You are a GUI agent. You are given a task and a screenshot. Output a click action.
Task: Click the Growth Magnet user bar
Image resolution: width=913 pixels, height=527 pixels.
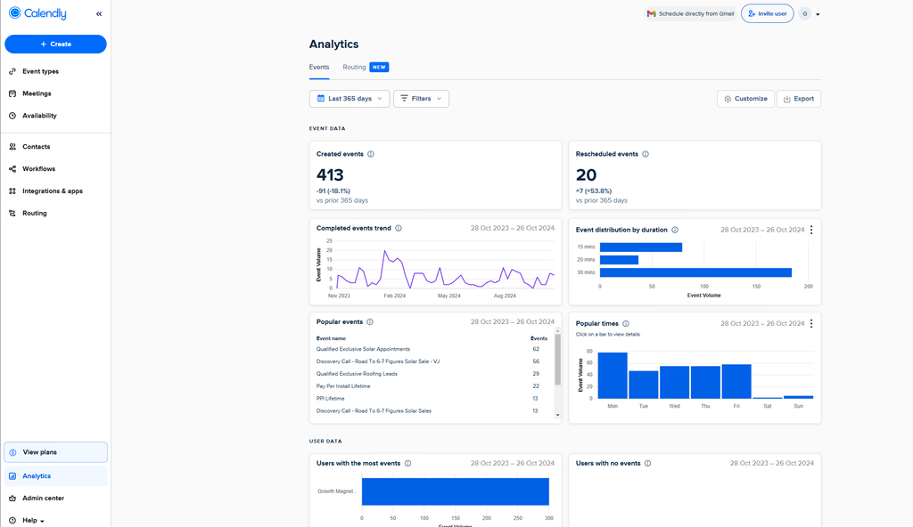[x=456, y=491]
